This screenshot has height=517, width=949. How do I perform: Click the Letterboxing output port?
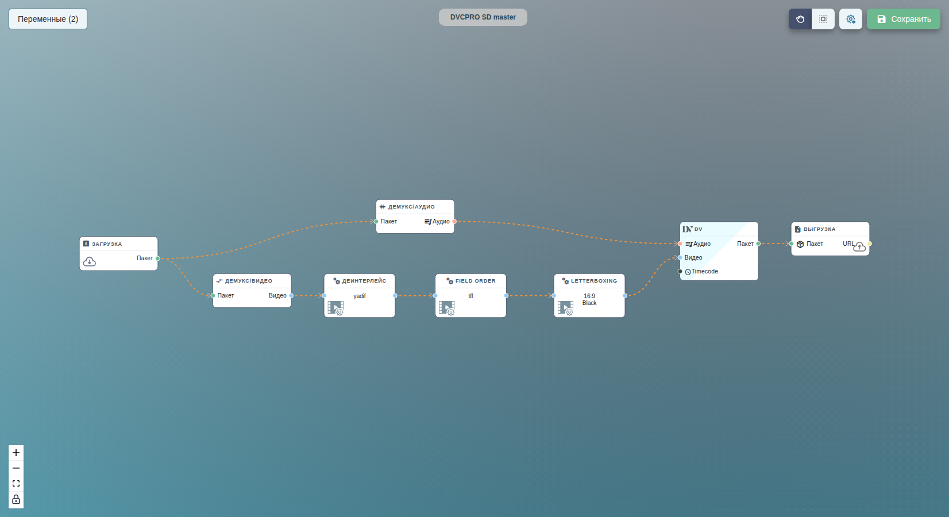624,296
